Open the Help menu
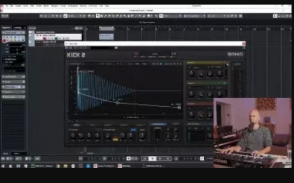The image size is (294, 183). (107, 6)
